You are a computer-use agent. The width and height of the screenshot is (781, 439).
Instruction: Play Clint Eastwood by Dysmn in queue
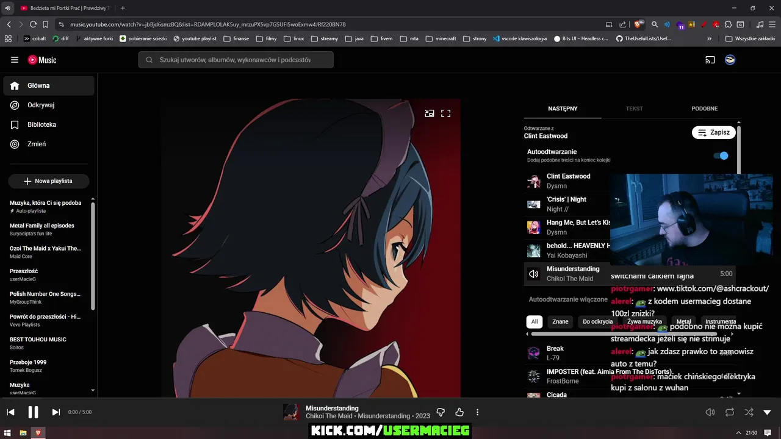click(x=567, y=181)
